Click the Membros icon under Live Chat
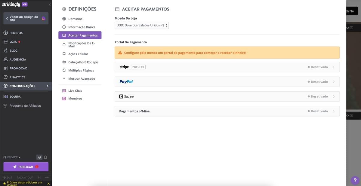361x186 pixels. (x=64, y=98)
